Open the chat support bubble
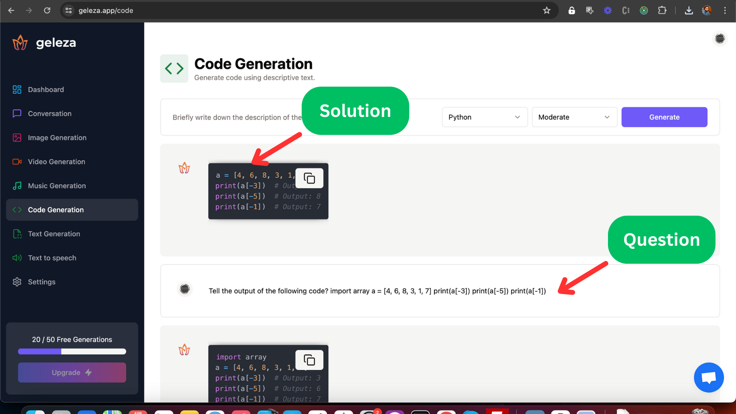The height and width of the screenshot is (414, 736). click(x=708, y=378)
